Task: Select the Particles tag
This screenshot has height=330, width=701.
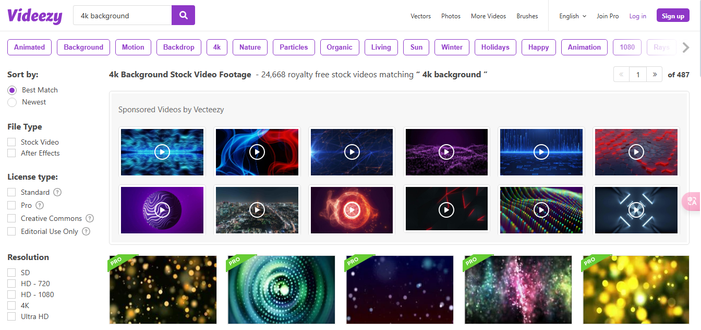Action: point(294,47)
